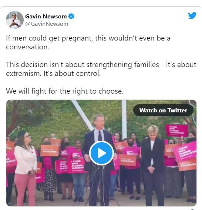
Task: Click the "extremism. It's about control." line
Action: (x=53, y=74)
